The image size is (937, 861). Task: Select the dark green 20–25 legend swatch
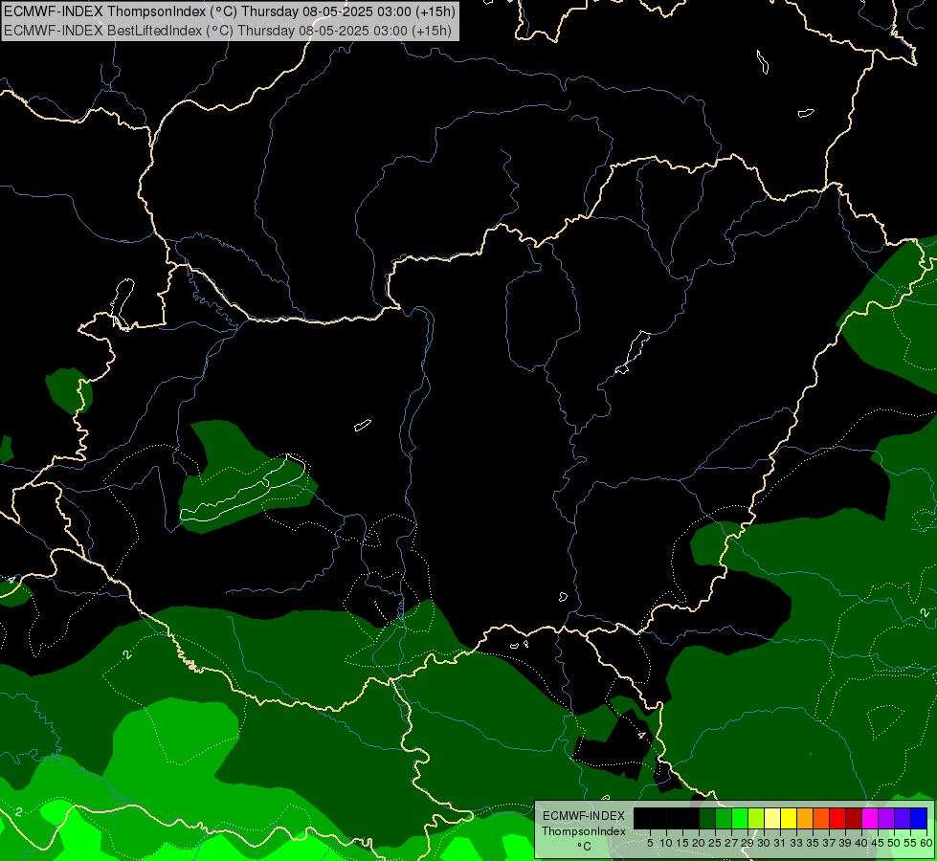pos(707,818)
